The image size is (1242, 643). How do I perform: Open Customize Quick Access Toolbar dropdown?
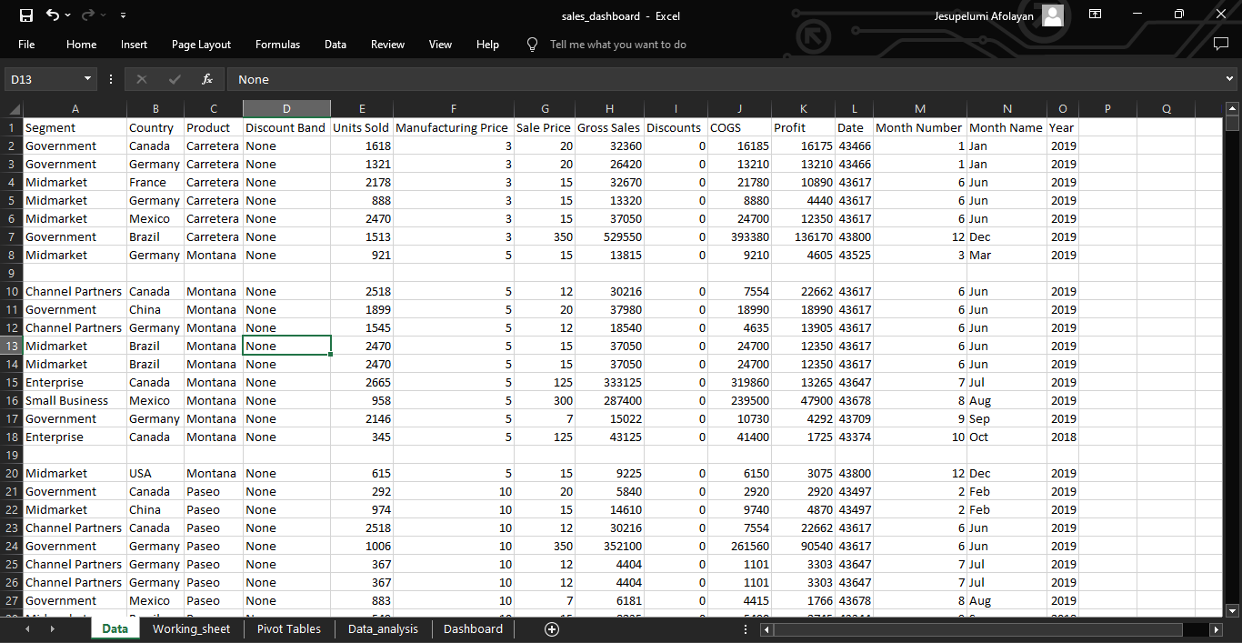(123, 15)
